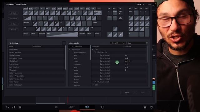The image size is (200, 112).
Task: Click the caps lock key on the virtual keyboard
Action: tap(27, 24)
